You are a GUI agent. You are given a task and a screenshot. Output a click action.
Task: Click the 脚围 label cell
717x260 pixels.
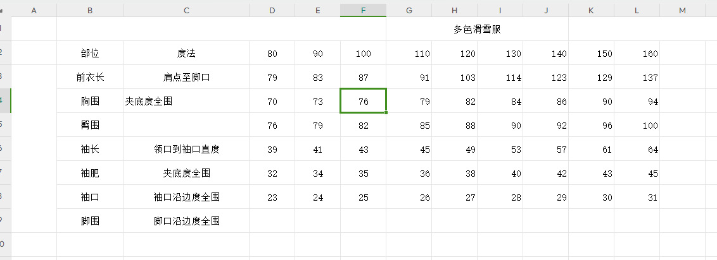(x=90, y=222)
